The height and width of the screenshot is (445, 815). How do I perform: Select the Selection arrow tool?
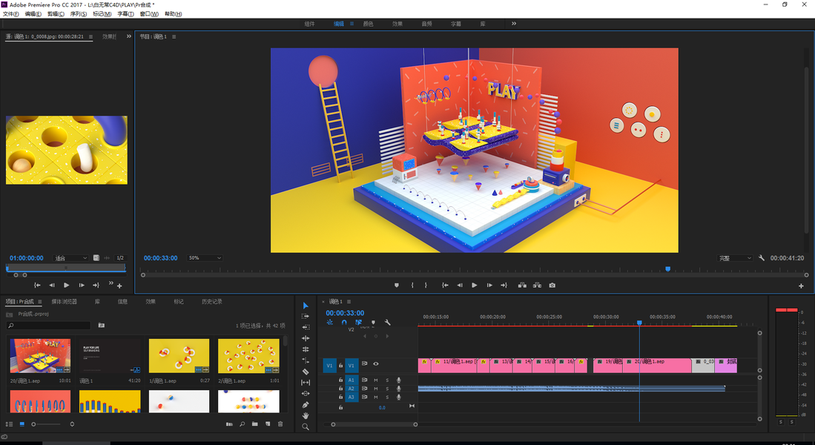pos(305,305)
